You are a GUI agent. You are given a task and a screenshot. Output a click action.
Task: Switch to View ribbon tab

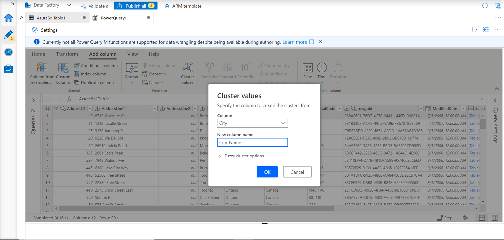(133, 54)
